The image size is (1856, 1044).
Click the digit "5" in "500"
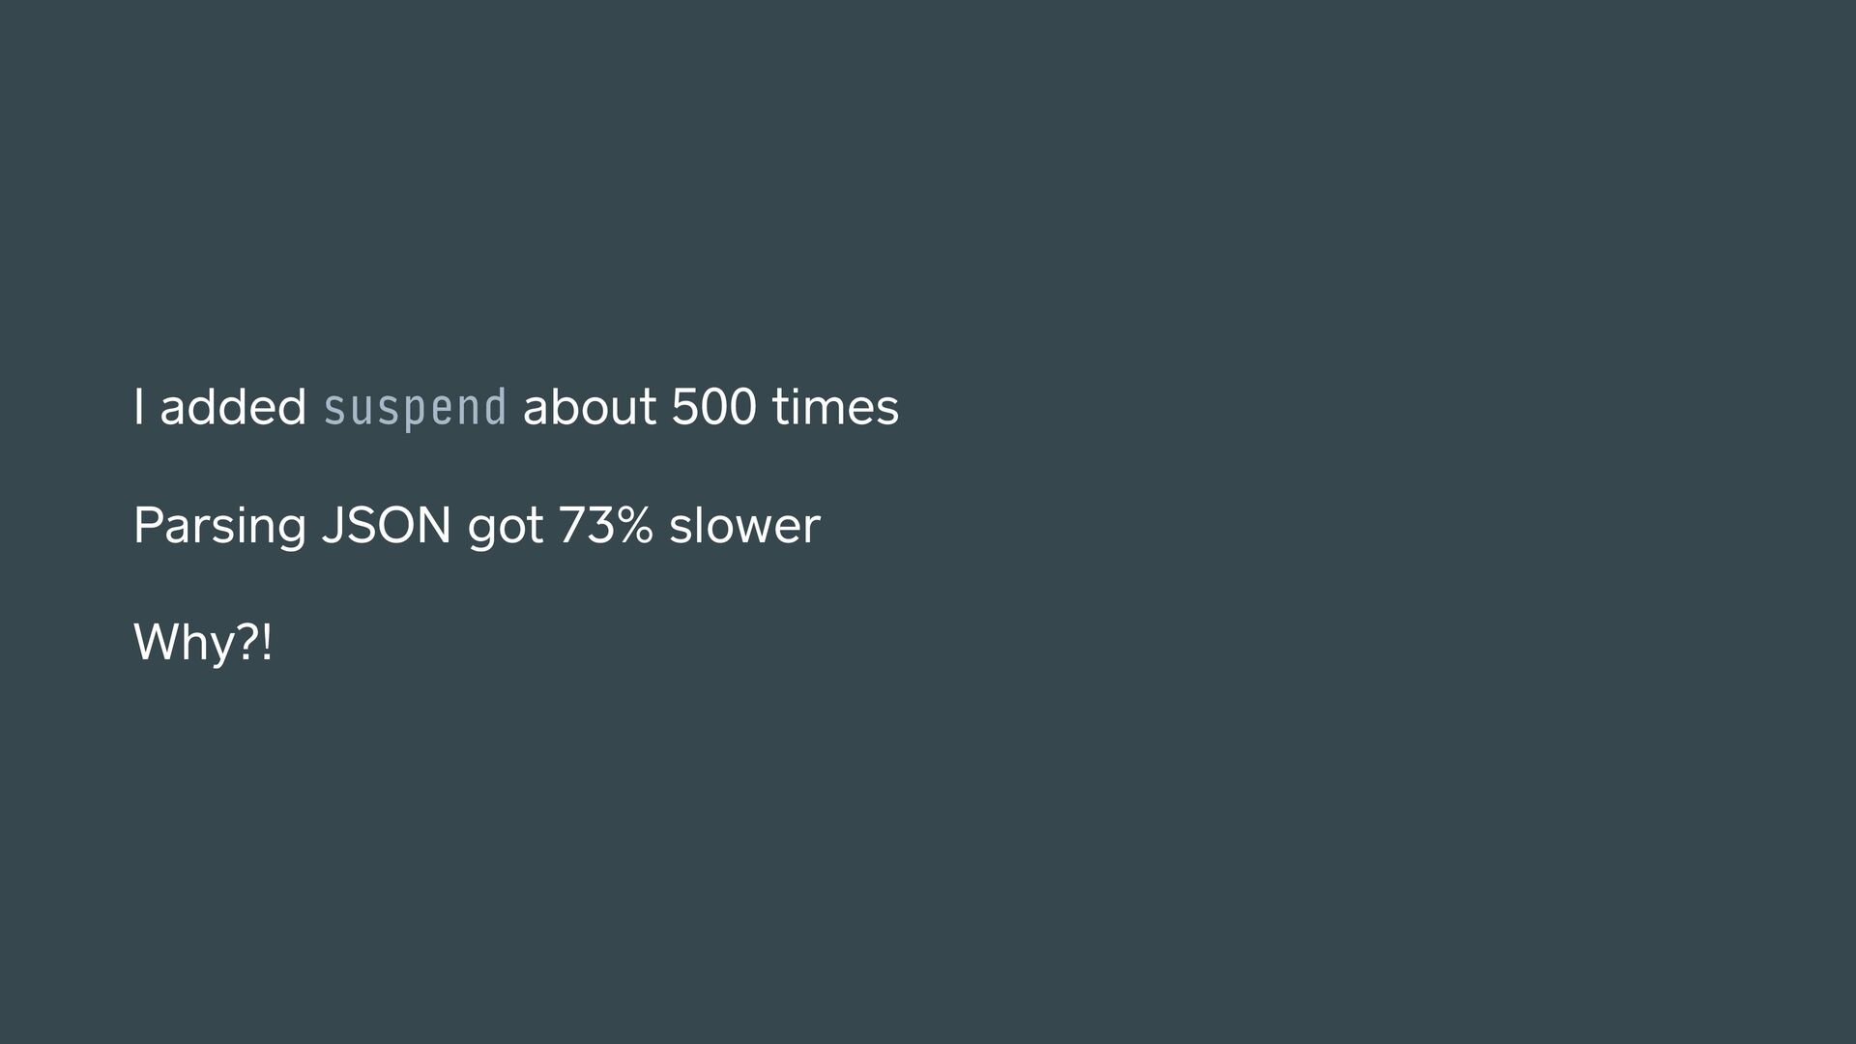click(684, 407)
